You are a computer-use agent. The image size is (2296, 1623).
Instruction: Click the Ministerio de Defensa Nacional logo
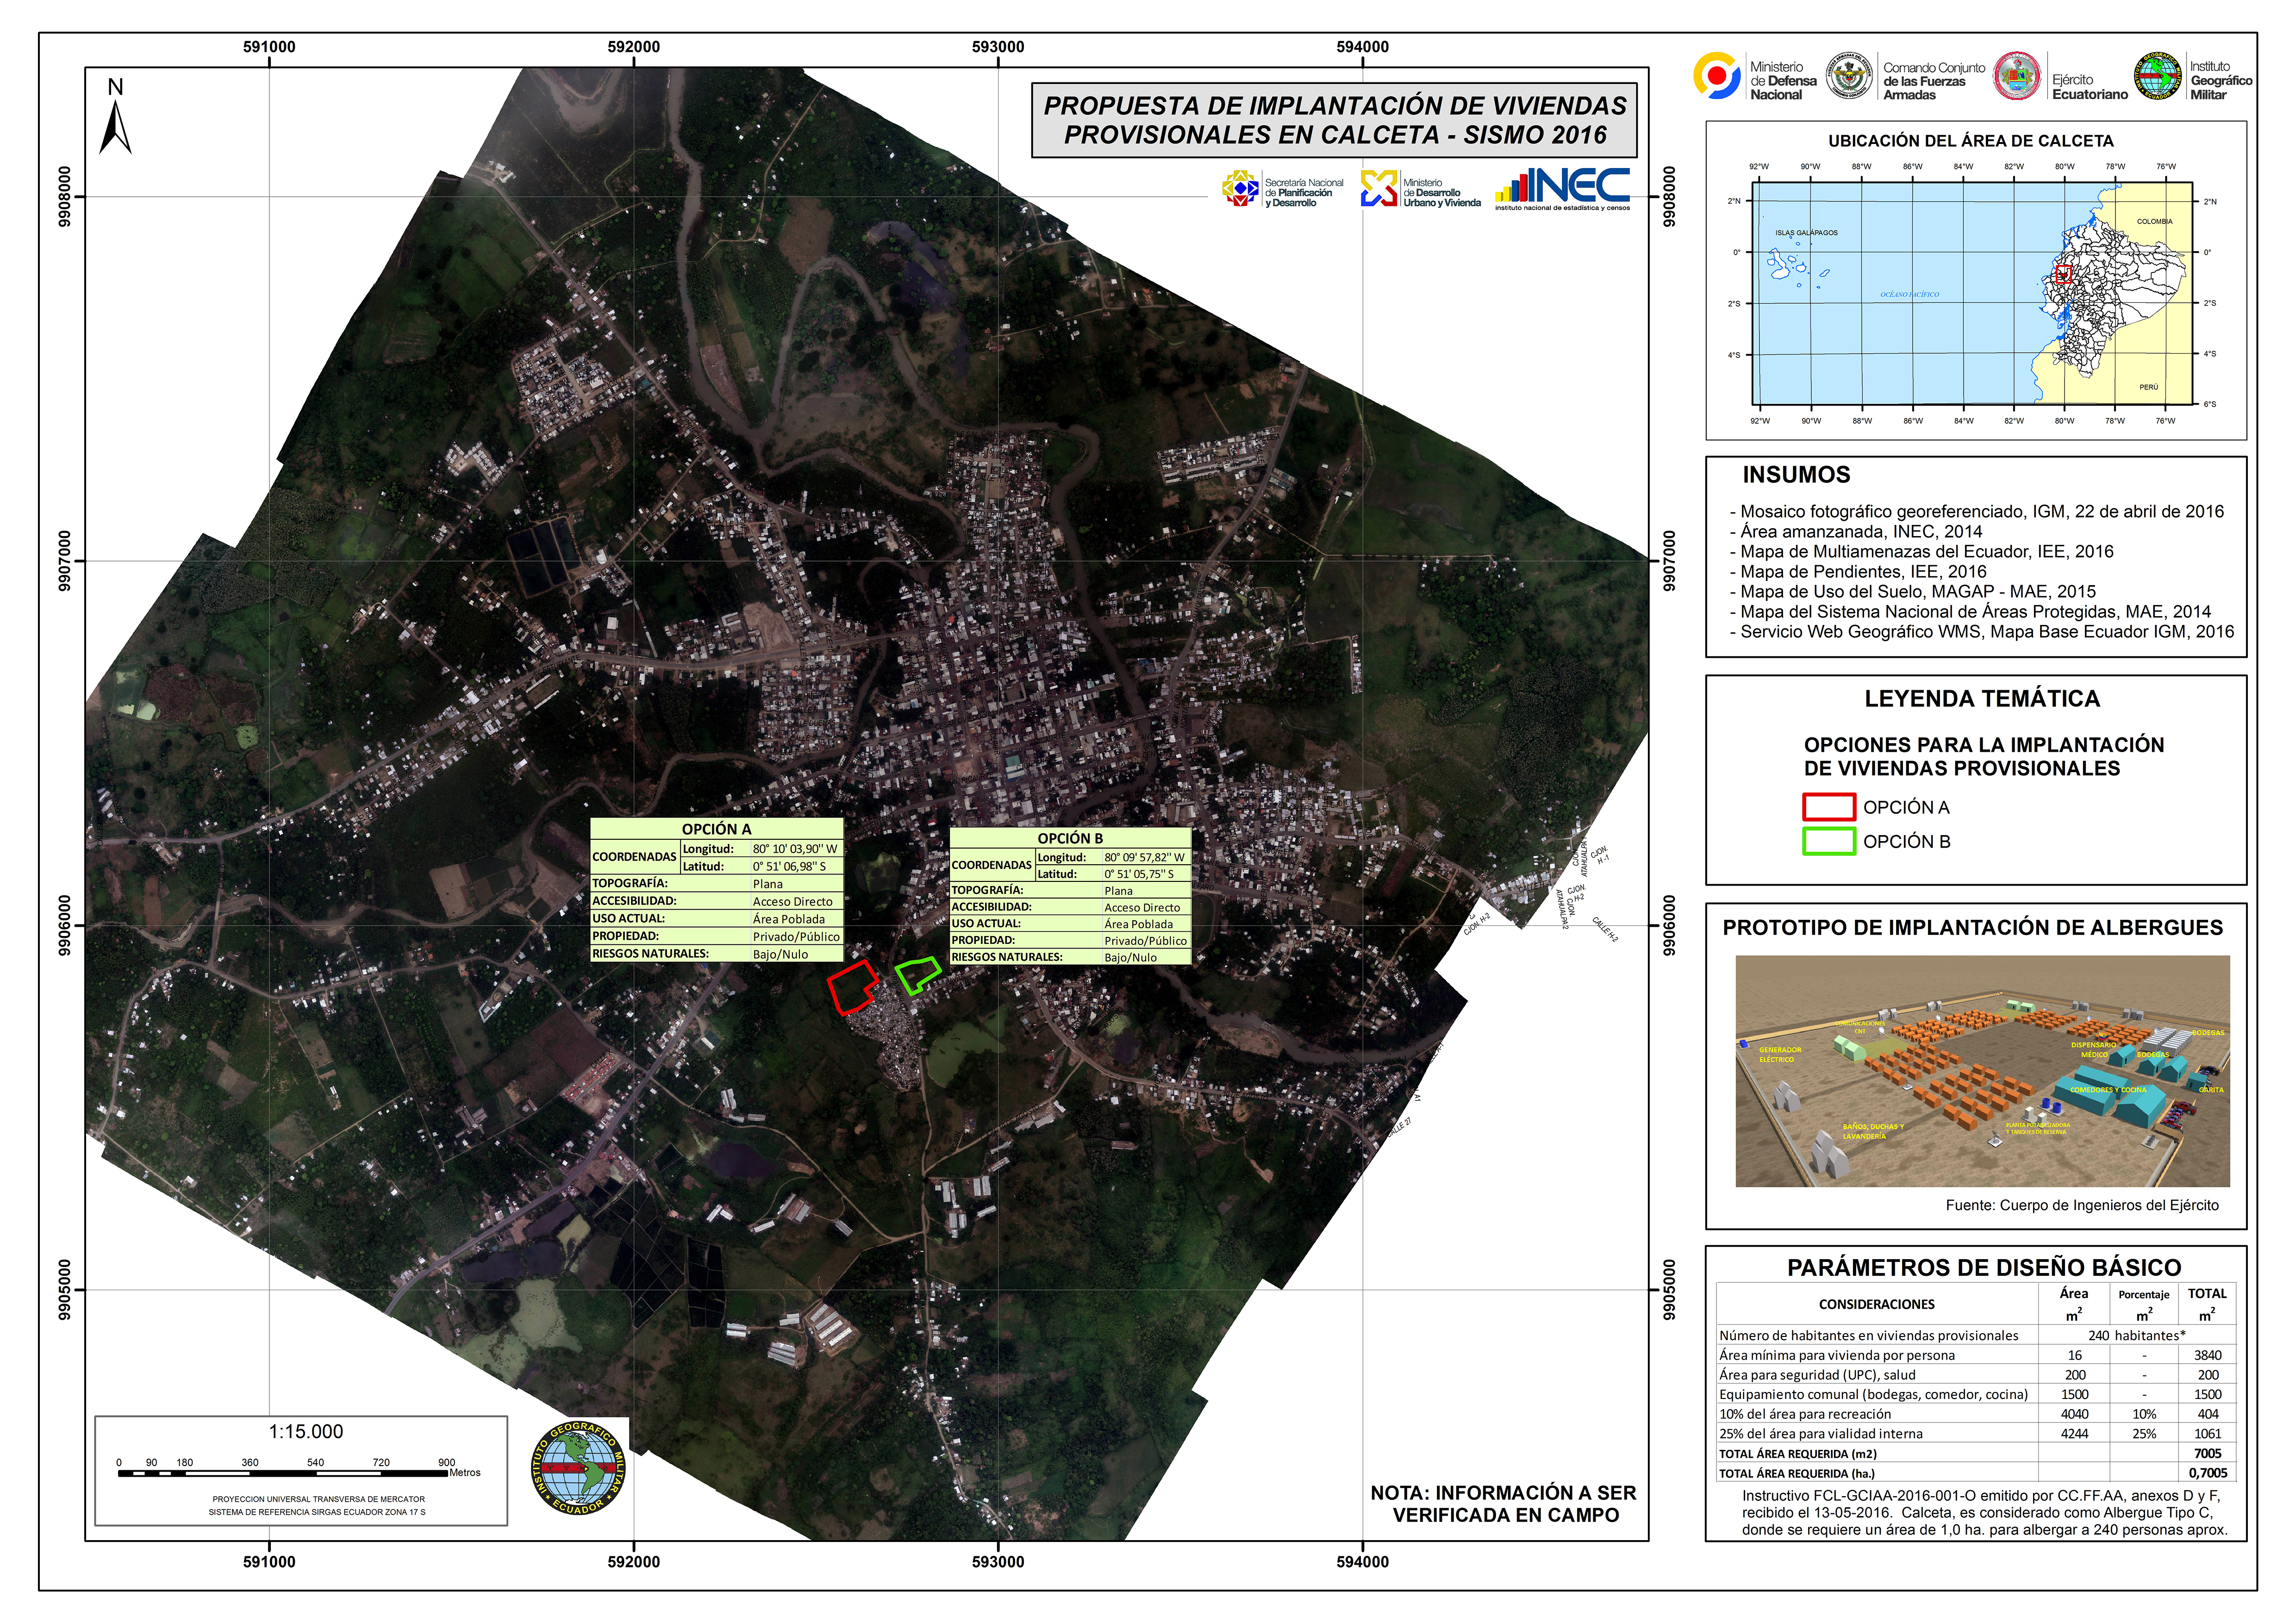point(1716,77)
